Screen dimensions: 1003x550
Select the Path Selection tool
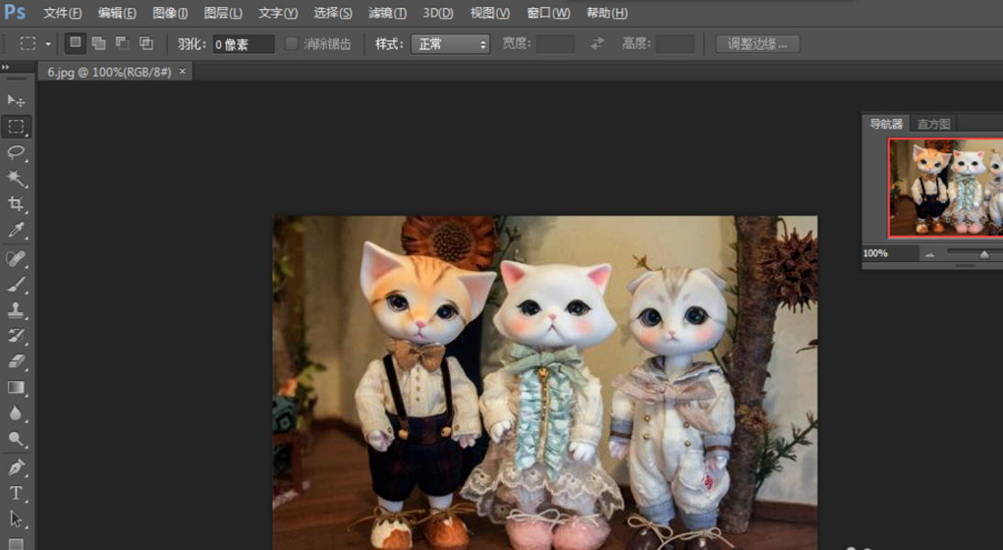[x=16, y=519]
